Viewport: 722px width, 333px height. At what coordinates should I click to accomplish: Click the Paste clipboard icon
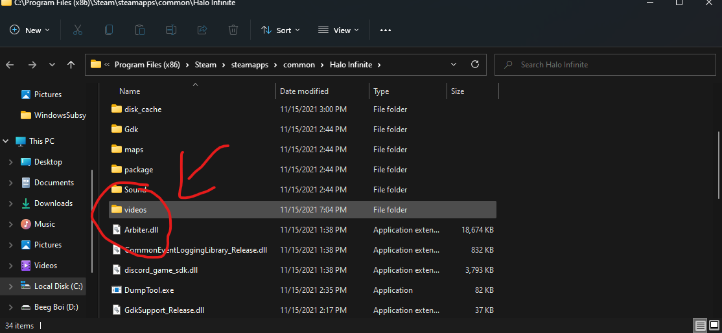coord(139,30)
